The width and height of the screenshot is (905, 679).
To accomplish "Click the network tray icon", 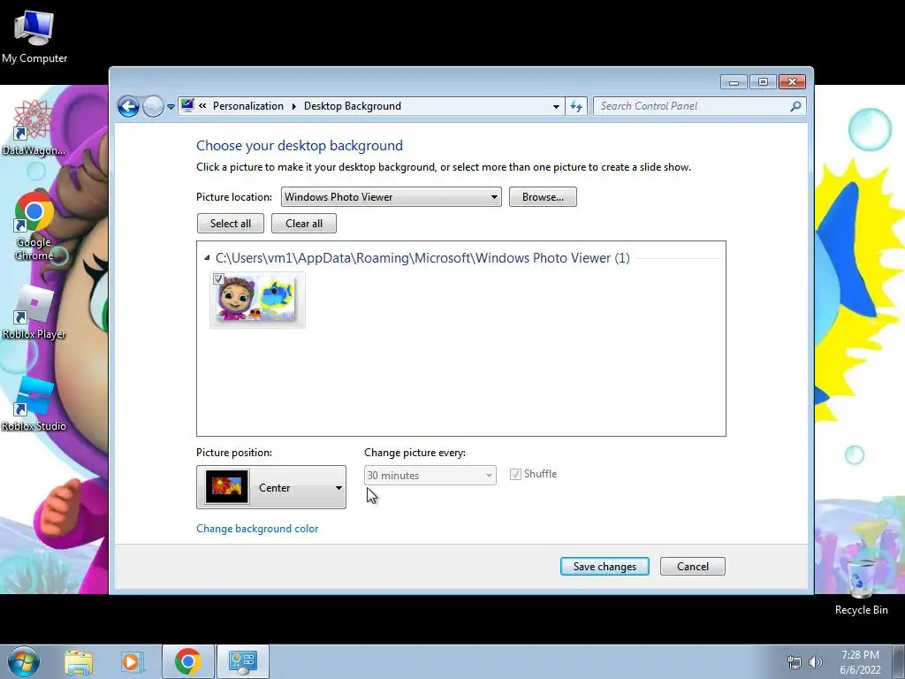I will (795, 662).
